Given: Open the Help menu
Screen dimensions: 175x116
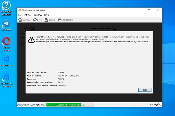Looking at the screenshot, I should [46, 15].
